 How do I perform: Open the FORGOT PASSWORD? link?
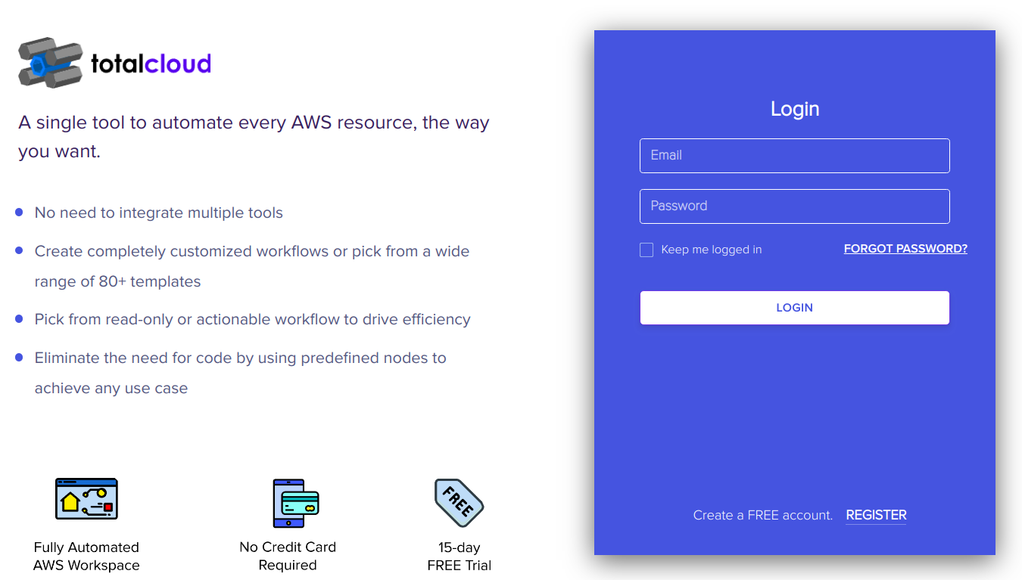pyautogui.click(x=905, y=249)
